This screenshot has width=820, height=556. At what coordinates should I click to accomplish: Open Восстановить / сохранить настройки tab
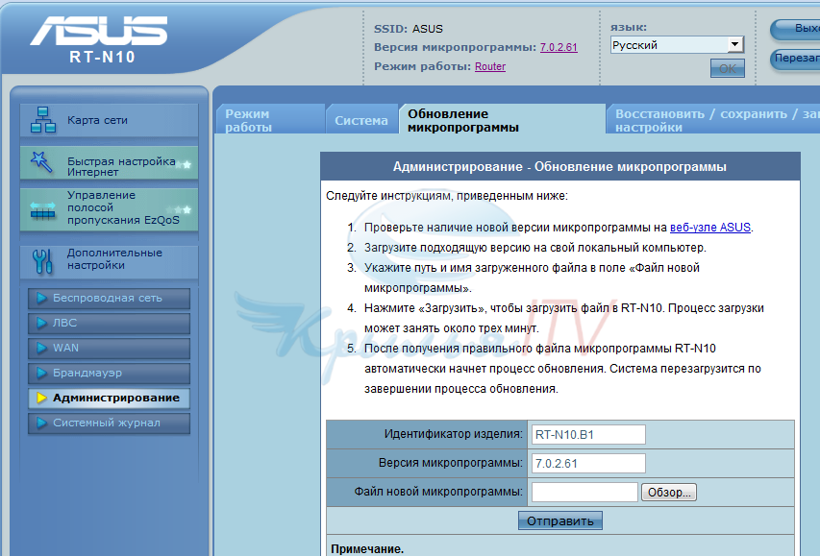click(713, 120)
